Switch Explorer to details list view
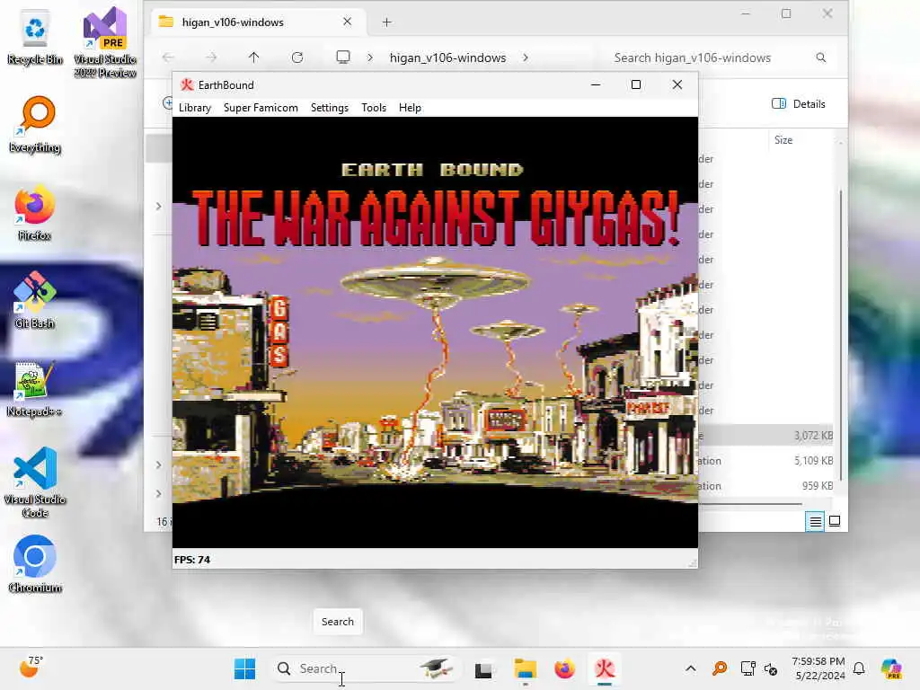920x690 pixels. coord(815,521)
